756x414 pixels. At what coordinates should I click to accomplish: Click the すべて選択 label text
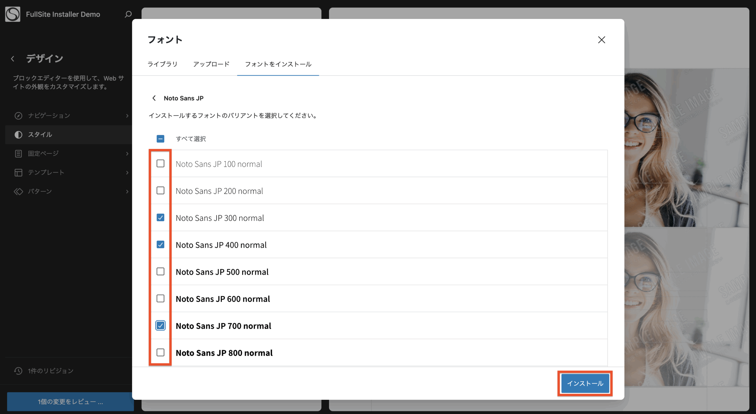[191, 139]
